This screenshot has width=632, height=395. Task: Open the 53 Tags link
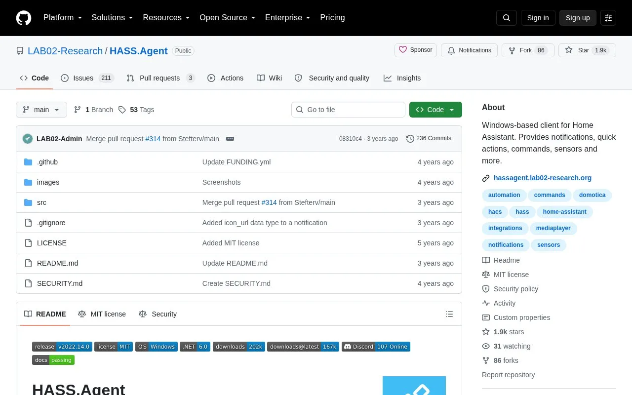(x=136, y=110)
